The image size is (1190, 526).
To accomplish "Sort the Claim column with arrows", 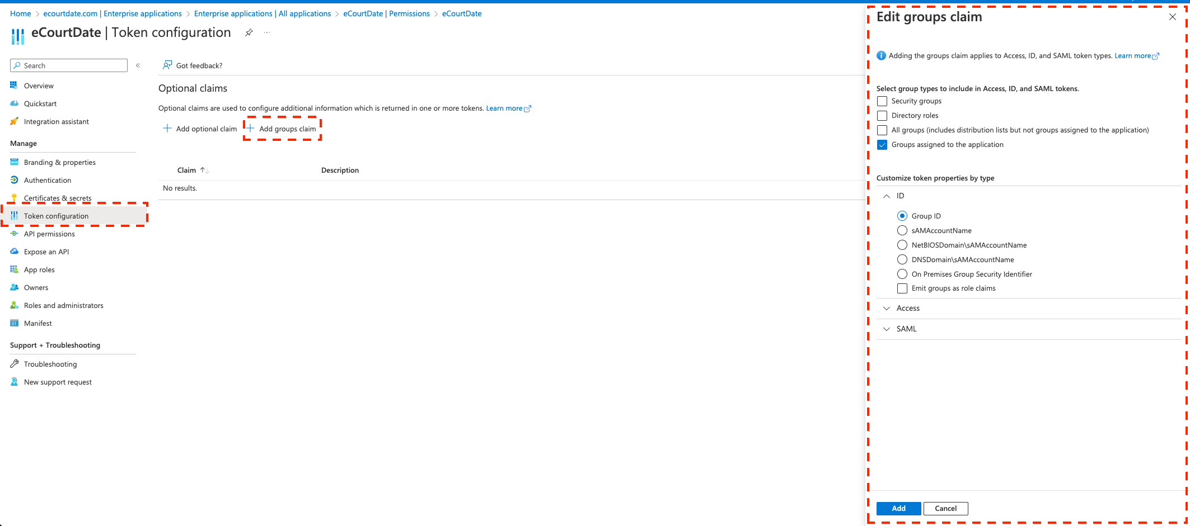I will [204, 170].
